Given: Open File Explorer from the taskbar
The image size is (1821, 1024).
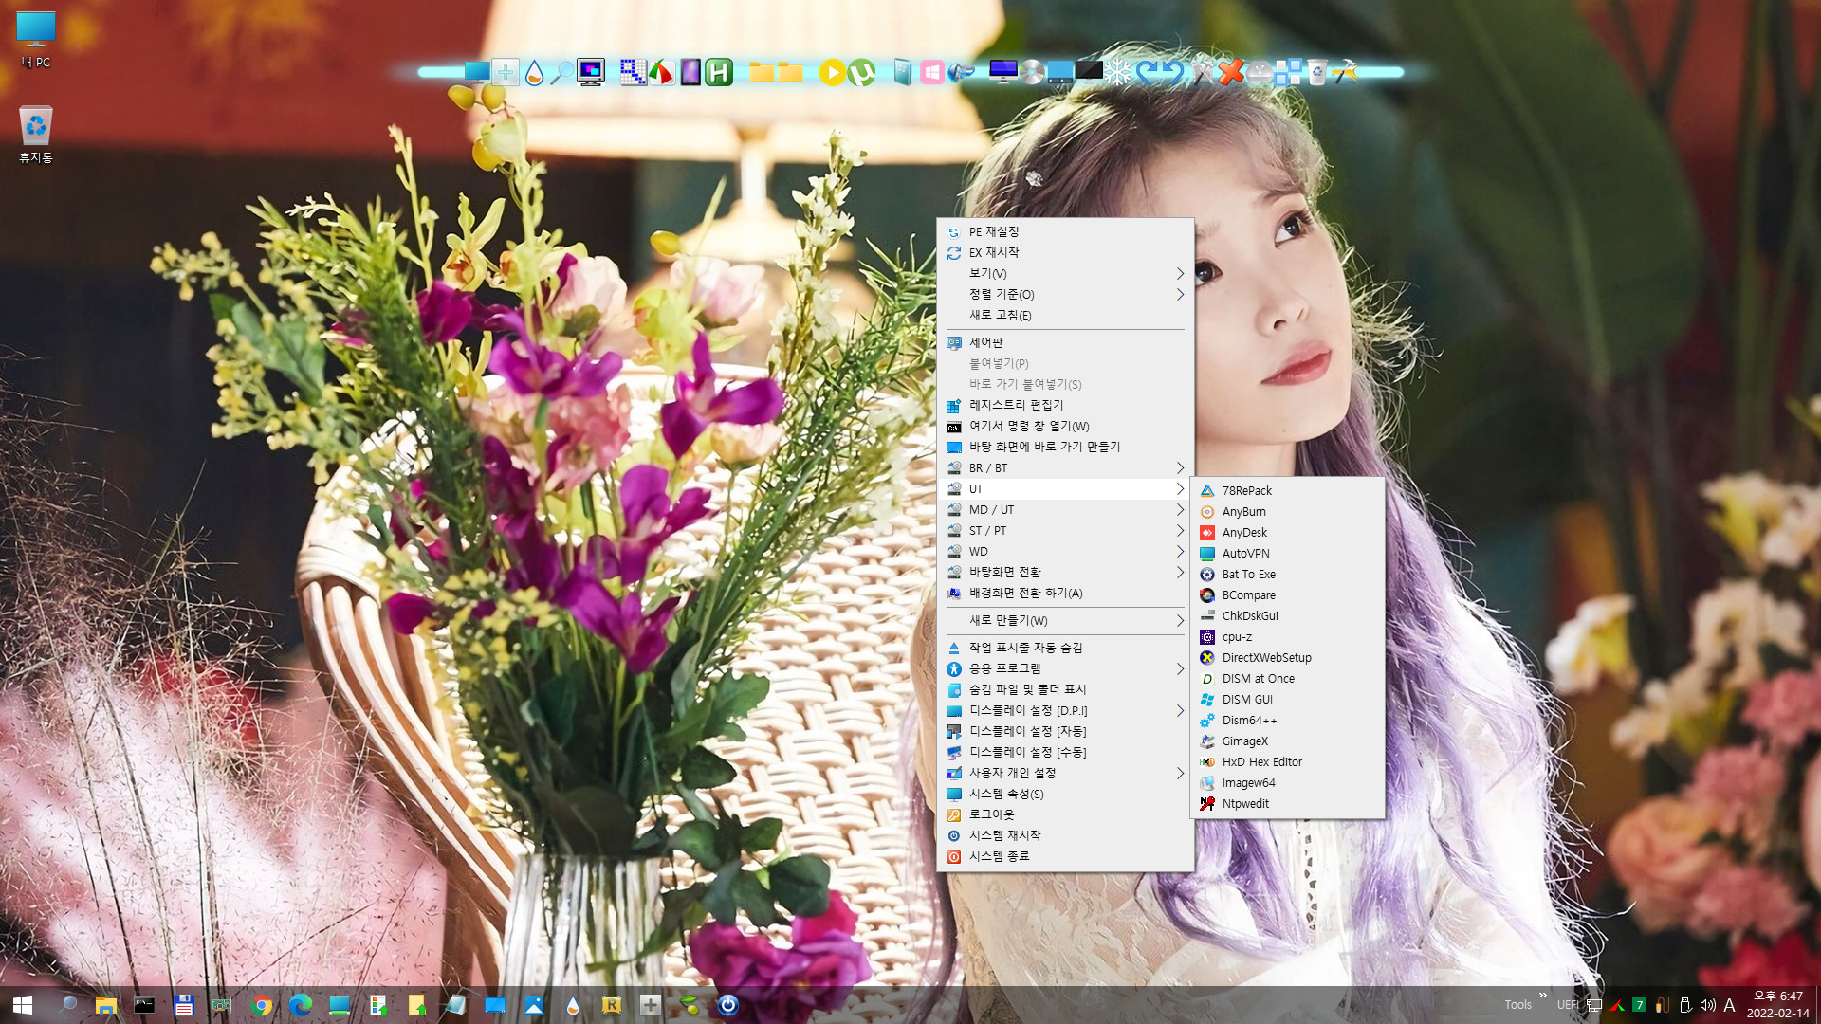Looking at the screenshot, I should pos(105,1005).
